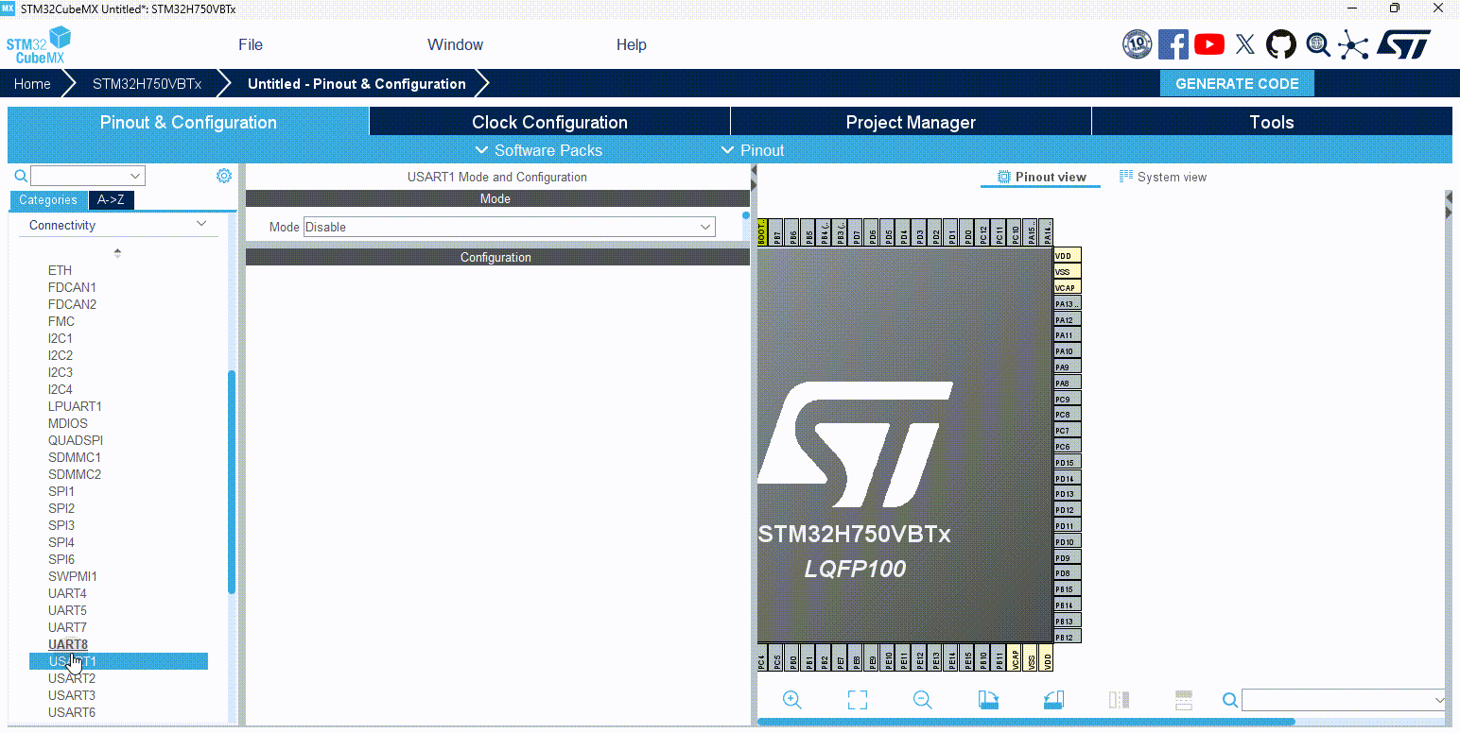Viewport: 1460px width, 733px height.
Task: Click pin PA10 on the chip
Action: pos(1067,351)
